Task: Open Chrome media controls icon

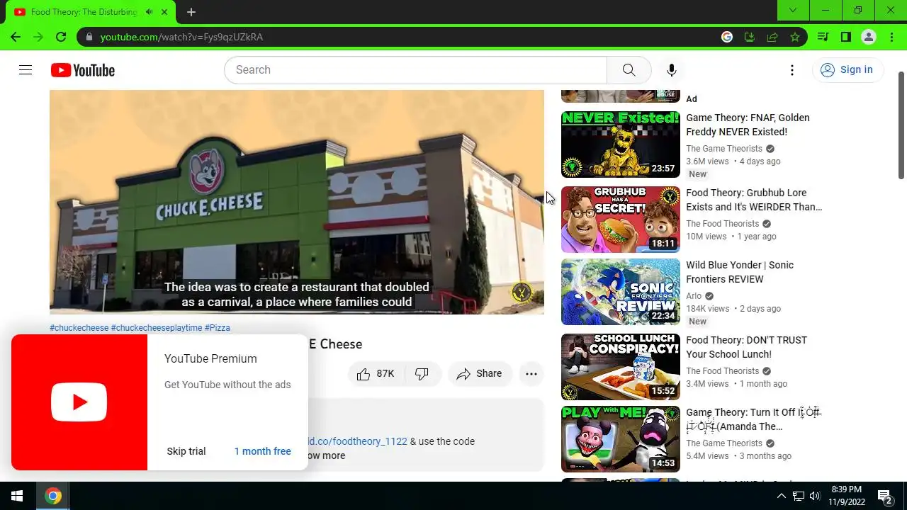Action: coord(823,37)
